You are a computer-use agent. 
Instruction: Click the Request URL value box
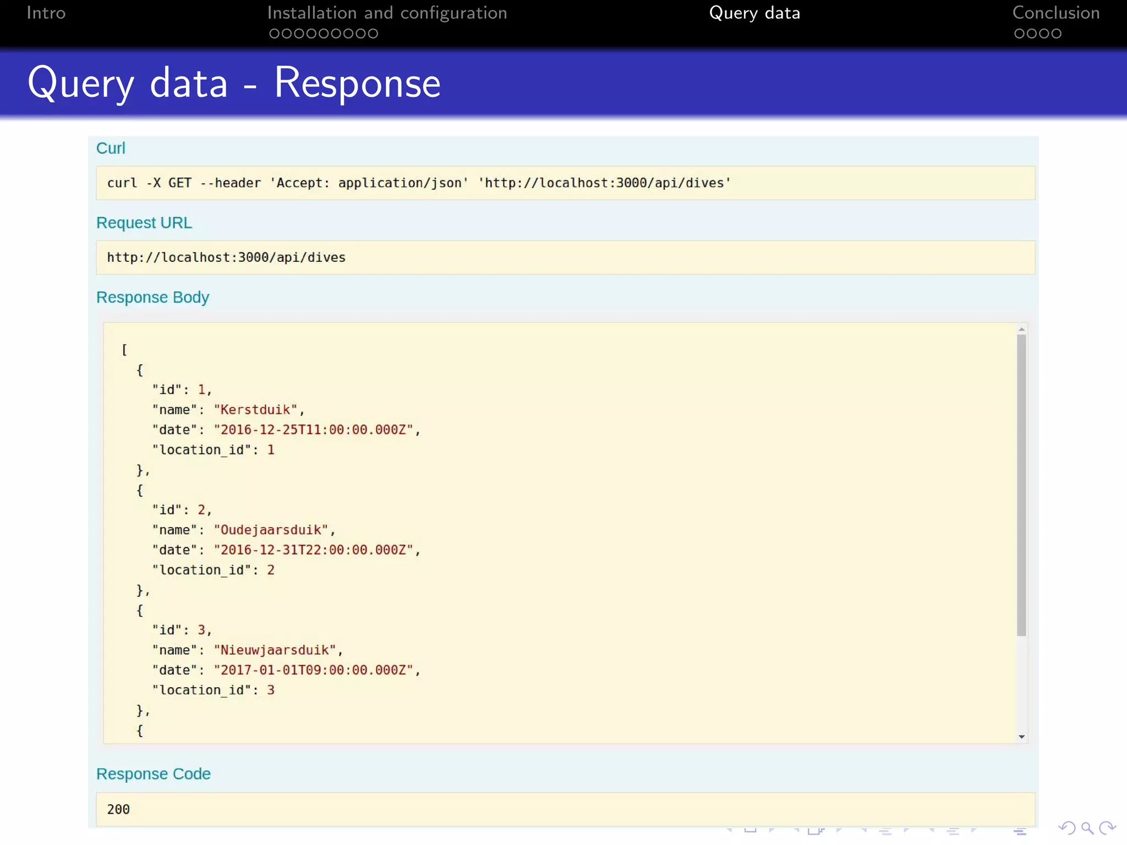(x=566, y=257)
